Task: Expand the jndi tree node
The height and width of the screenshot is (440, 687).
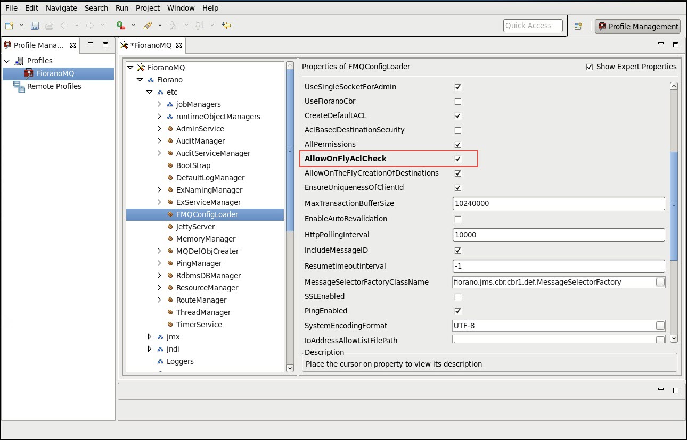Action: click(150, 350)
